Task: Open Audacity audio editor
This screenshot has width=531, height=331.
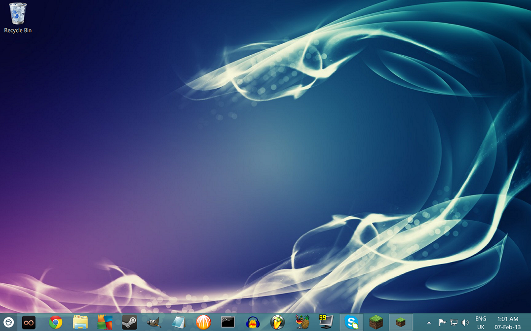Action: 253,323
